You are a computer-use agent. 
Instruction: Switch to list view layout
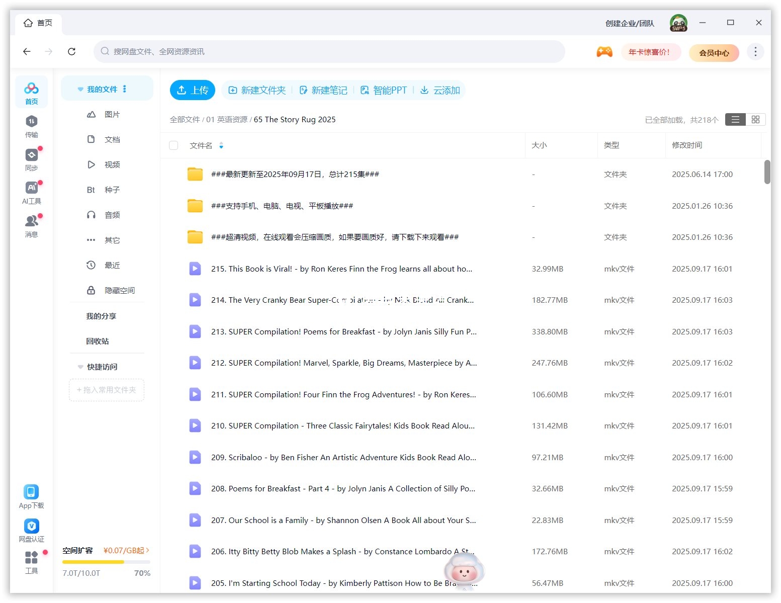tap(735, 119)
